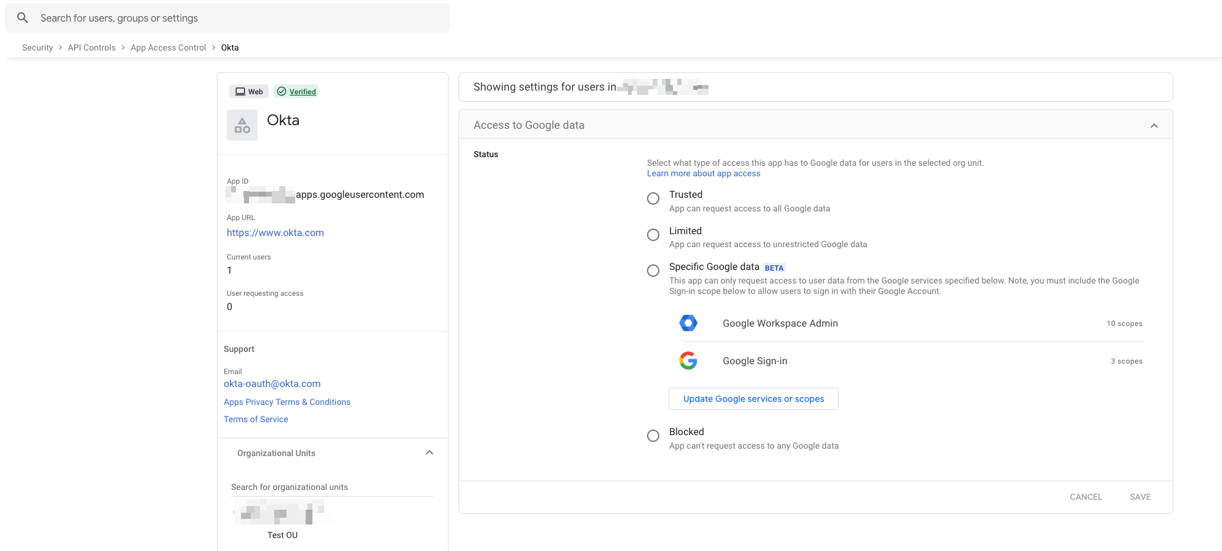Click the Current users label
This screenshot has height=551, width=1222.
249,257
